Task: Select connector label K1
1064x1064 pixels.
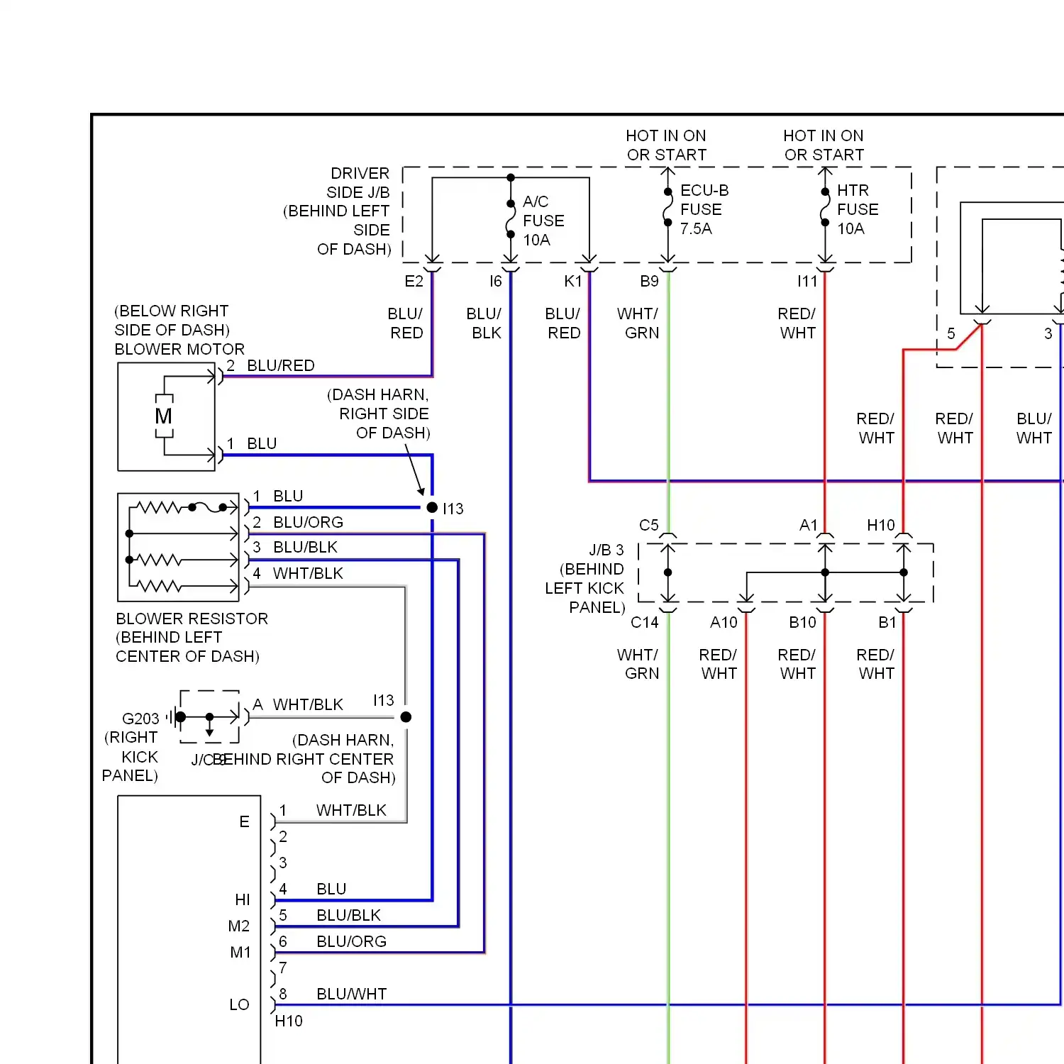Action: pyautogui.click(x=572, y=281)
